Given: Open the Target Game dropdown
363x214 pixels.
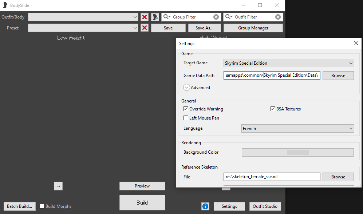Looking at the screenshot, I should pos(289,63).
